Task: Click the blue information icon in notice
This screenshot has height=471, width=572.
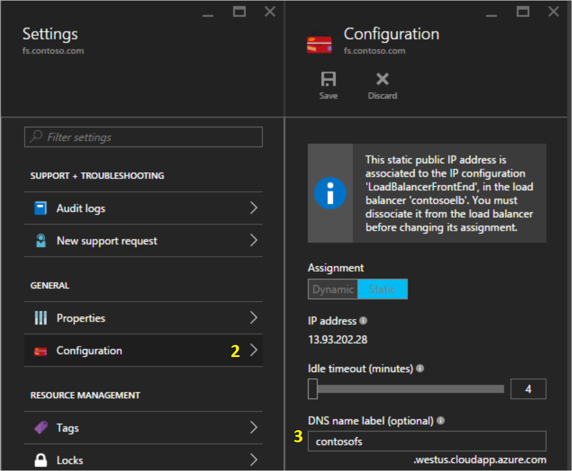Action: [x=330, y=193]
